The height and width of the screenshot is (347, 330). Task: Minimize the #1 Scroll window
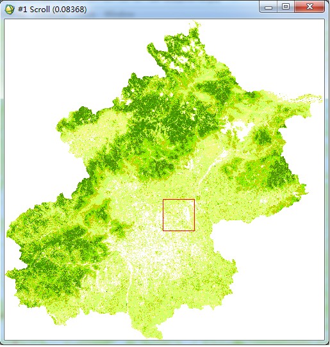[268, 7]
